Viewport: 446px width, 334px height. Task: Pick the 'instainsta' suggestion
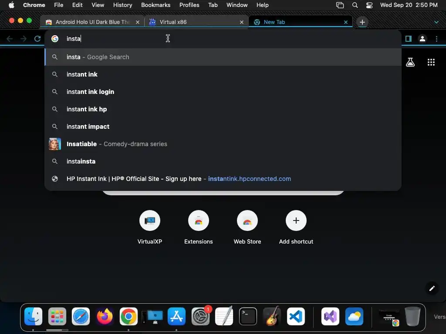tap(223, 161)
